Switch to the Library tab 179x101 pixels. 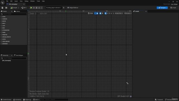point(17,11)
